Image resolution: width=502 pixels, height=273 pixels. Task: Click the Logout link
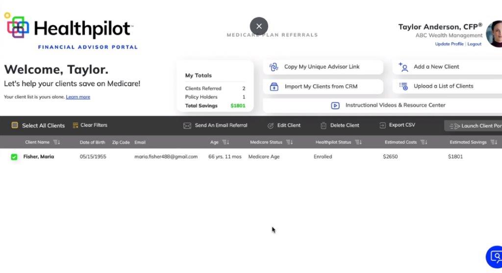pyautogui.click(x=474, y=44)
